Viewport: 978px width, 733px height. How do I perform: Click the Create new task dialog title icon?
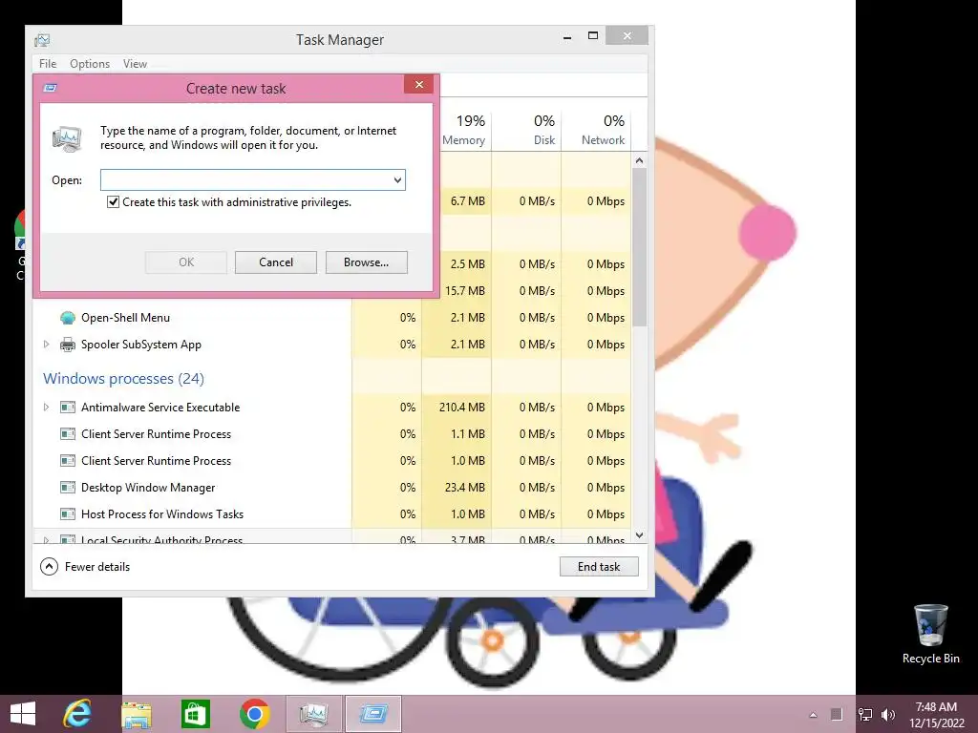click(50, 88)
